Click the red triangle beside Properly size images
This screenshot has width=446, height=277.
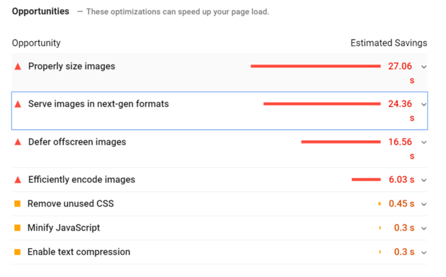18,66
